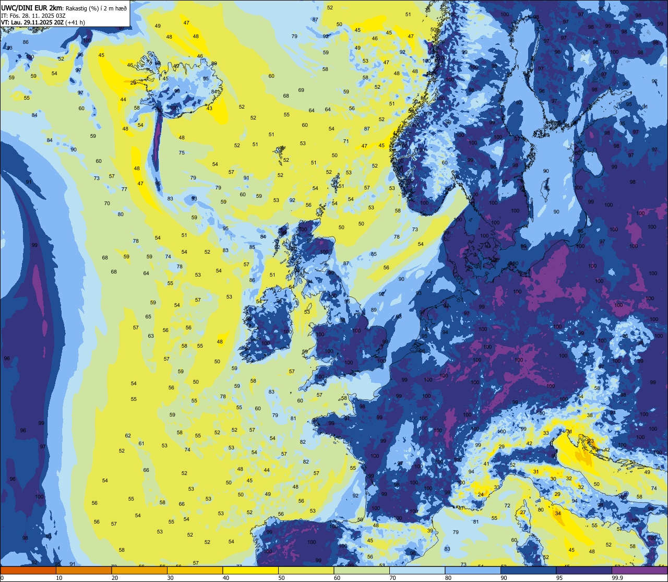This screenshot has height=582, width=668.
Task: Click the '27' value over Corsica
Action: [523, 513]
